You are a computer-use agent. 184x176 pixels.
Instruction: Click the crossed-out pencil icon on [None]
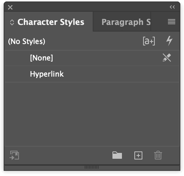pyautogui.click(x=167, y=58)
